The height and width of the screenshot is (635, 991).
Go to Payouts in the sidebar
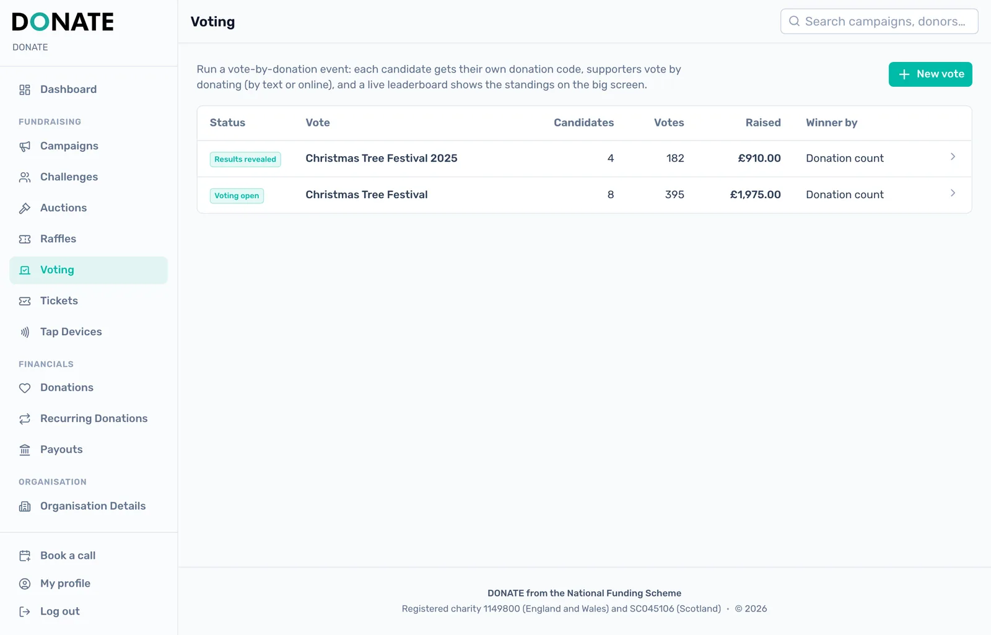pyautogui.click(x=89, y=450)
